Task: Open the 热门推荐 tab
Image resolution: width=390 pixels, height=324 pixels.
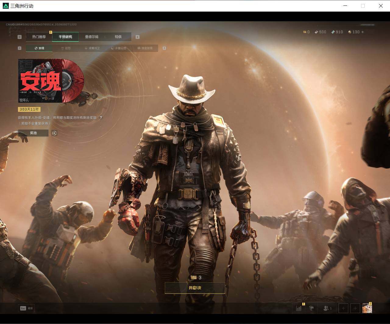Action: click(39, 37)
